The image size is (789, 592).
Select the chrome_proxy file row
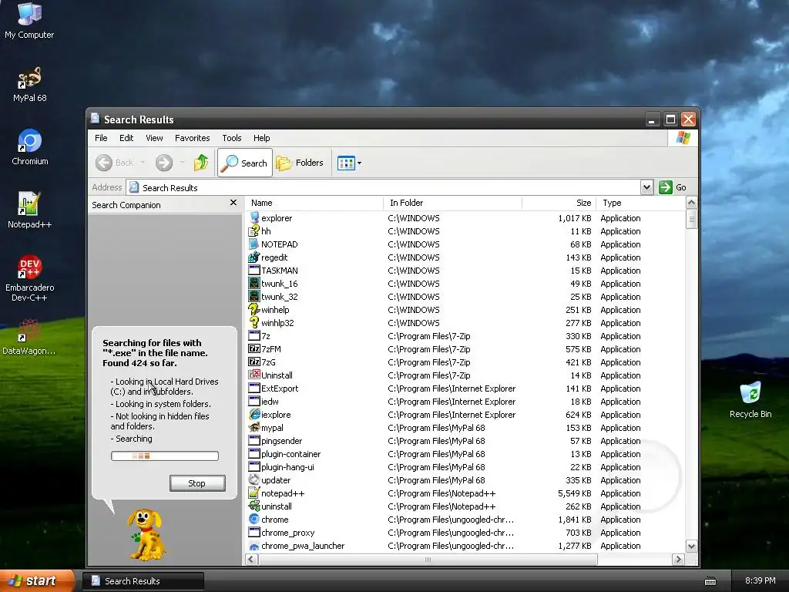pyautogui.click(x=466, y=532)
